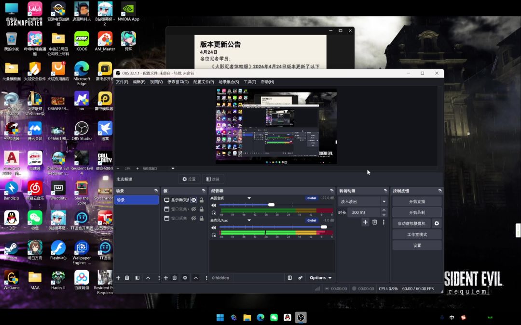Show the first 窗口采集 source
521x325 pixels.
(x=193, y=209)
